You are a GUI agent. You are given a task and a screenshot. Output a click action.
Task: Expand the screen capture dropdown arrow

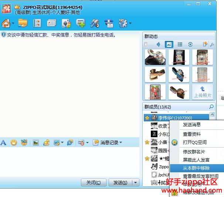pyautogui.click(x=62, y=142)
